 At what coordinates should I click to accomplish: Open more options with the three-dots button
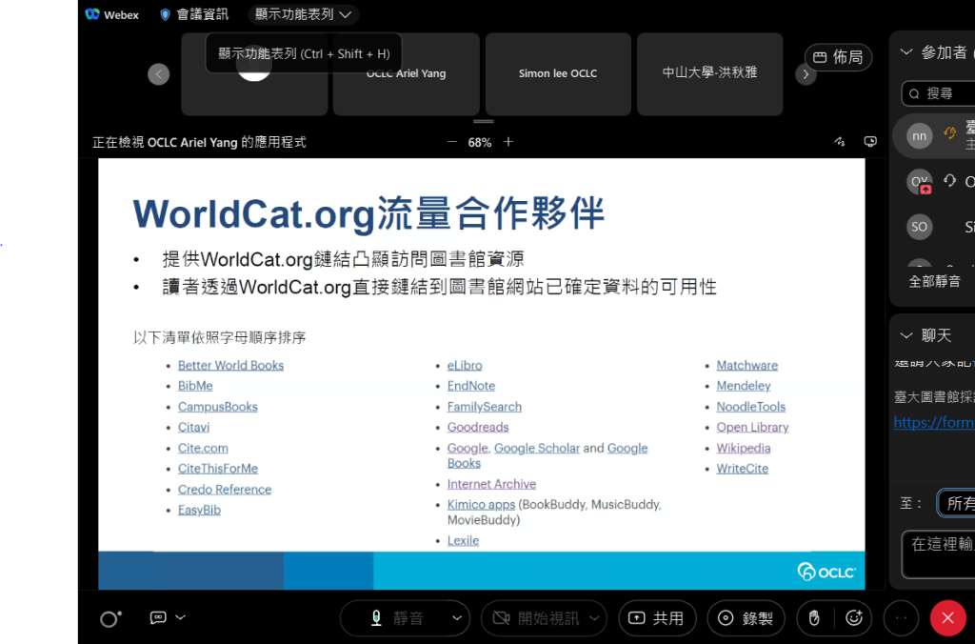[901, 618]
